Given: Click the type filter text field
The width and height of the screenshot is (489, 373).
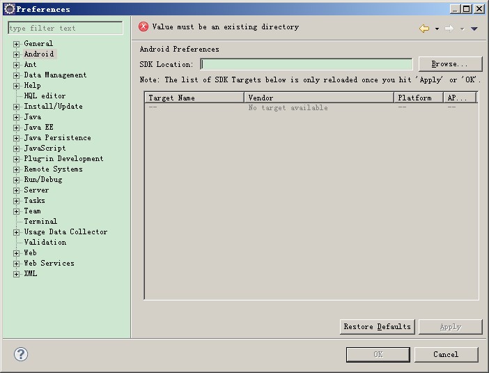Looking at the screenshot, I should [x=65, y=28].
